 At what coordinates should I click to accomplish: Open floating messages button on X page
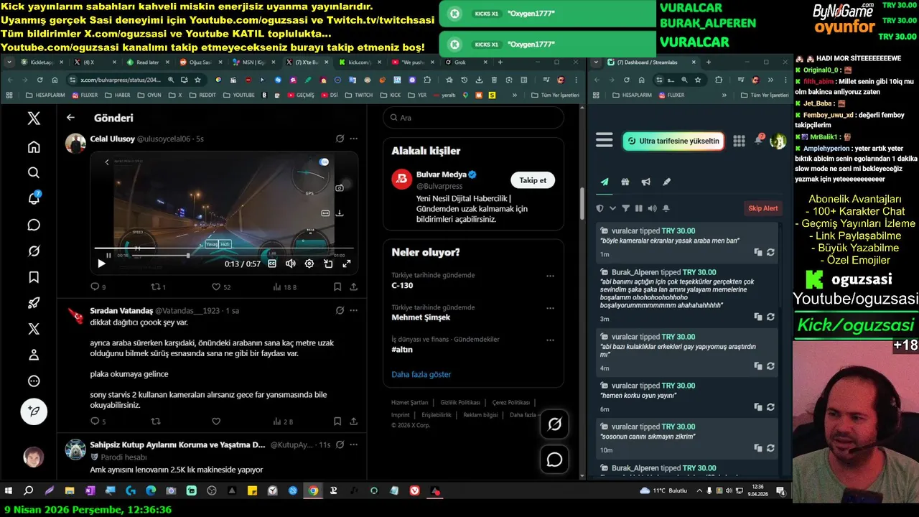point(554,460)
